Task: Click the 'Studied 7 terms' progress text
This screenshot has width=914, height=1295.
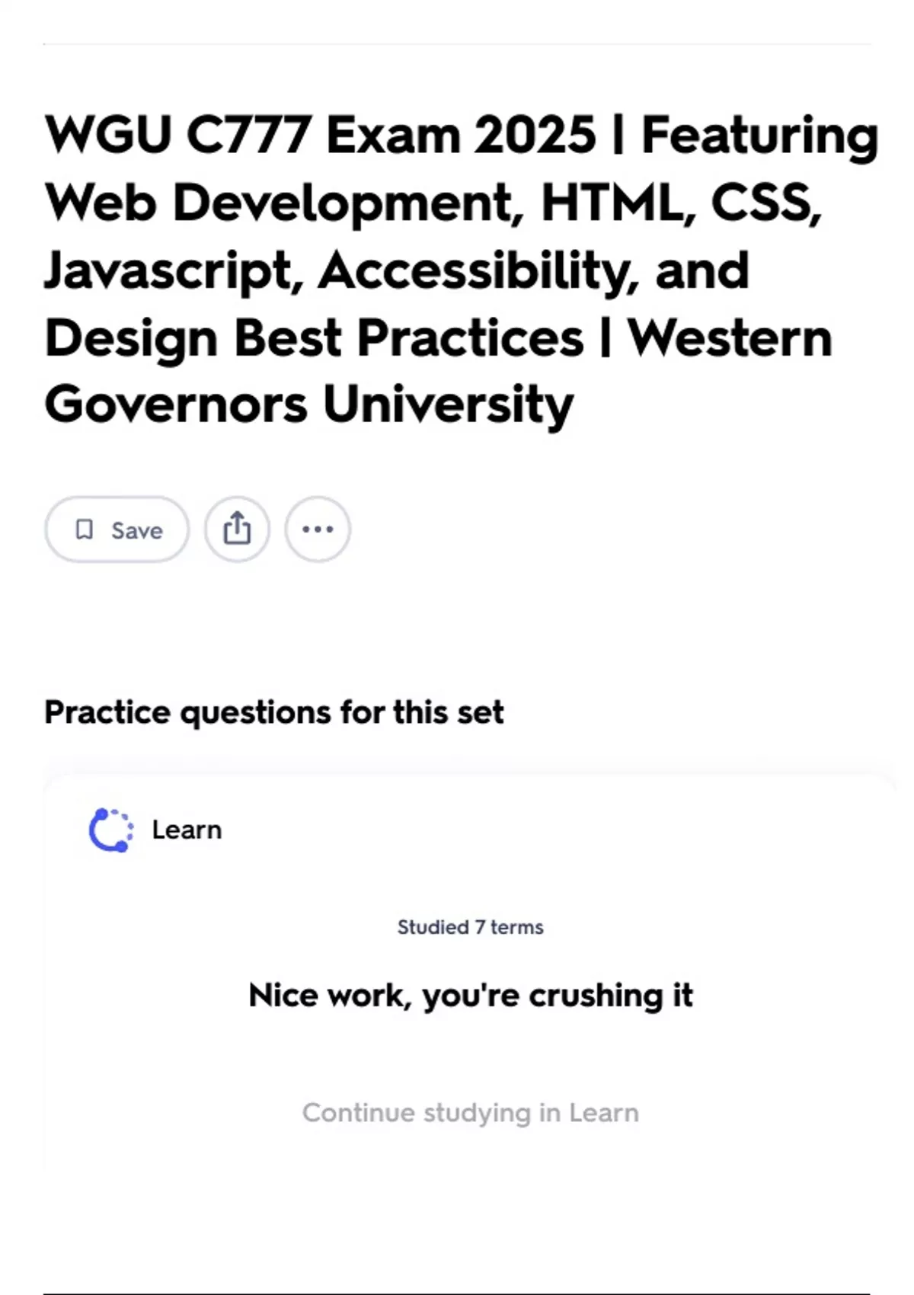Action: pos(469,927)
